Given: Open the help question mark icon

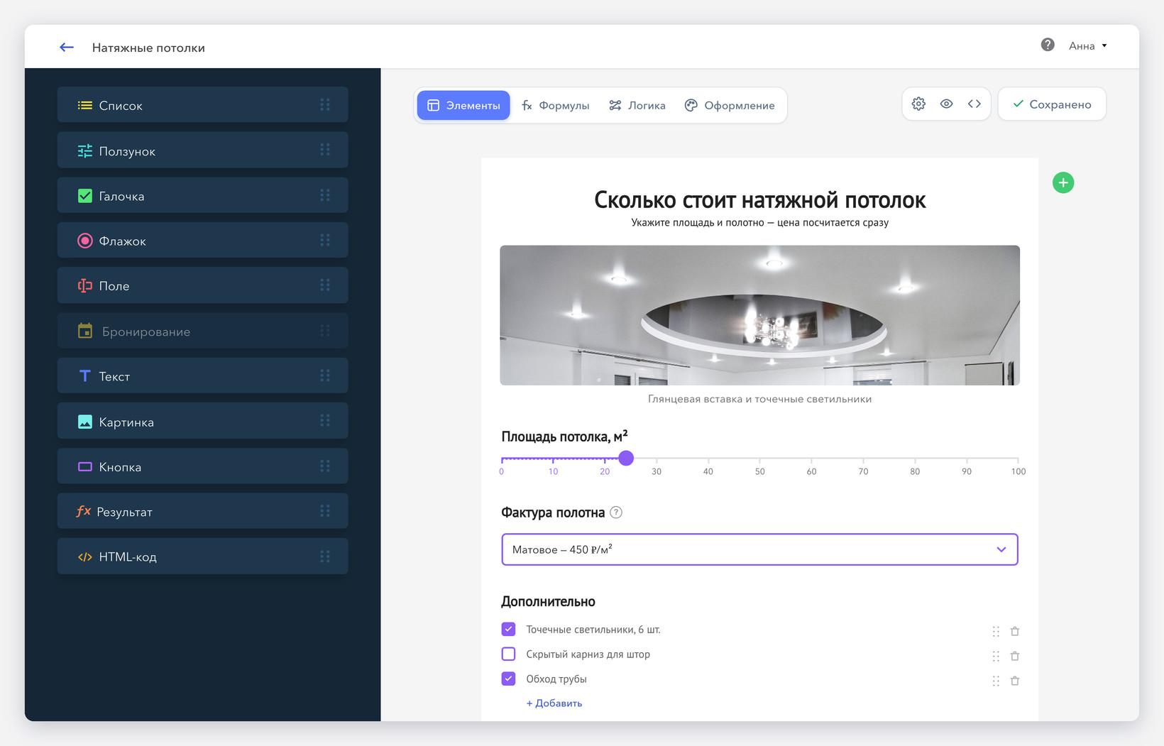Looking at the screenshot, I should point(1047,45).
